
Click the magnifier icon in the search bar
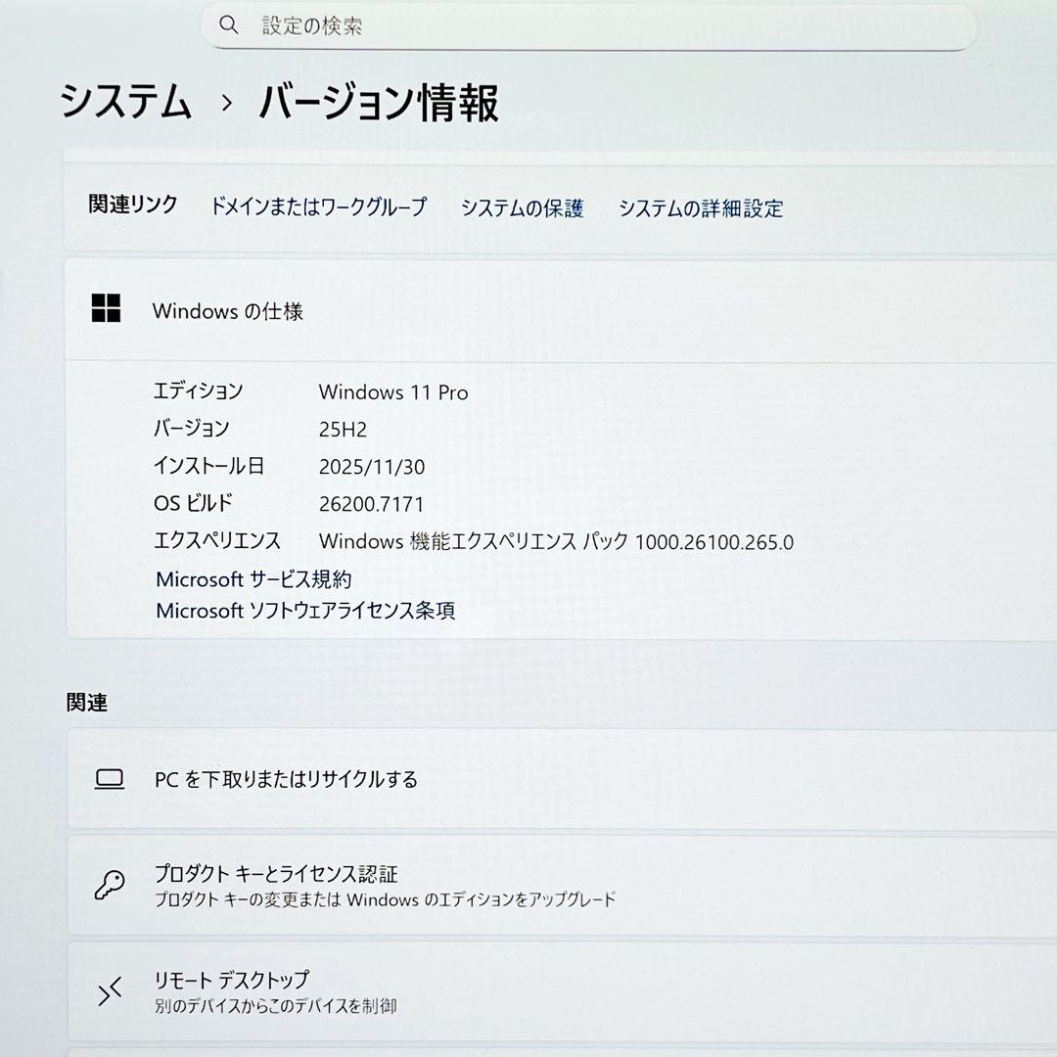click(x=229, y=25)
